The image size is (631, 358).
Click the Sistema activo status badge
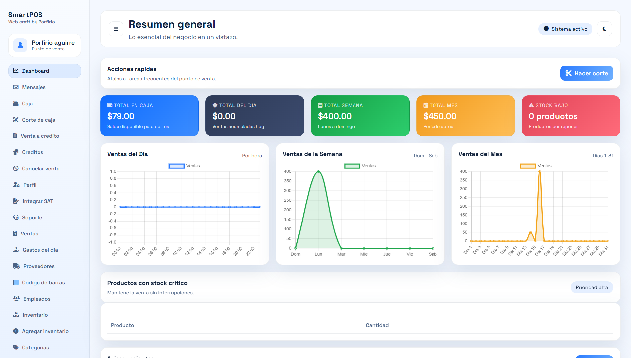[565, 29]
